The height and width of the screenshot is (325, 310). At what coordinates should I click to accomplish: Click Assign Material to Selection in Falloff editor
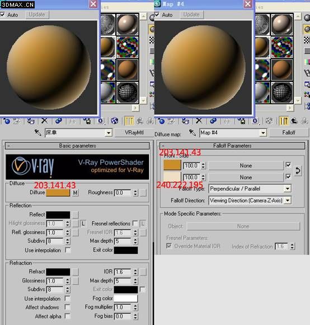(x=185, y=121)
